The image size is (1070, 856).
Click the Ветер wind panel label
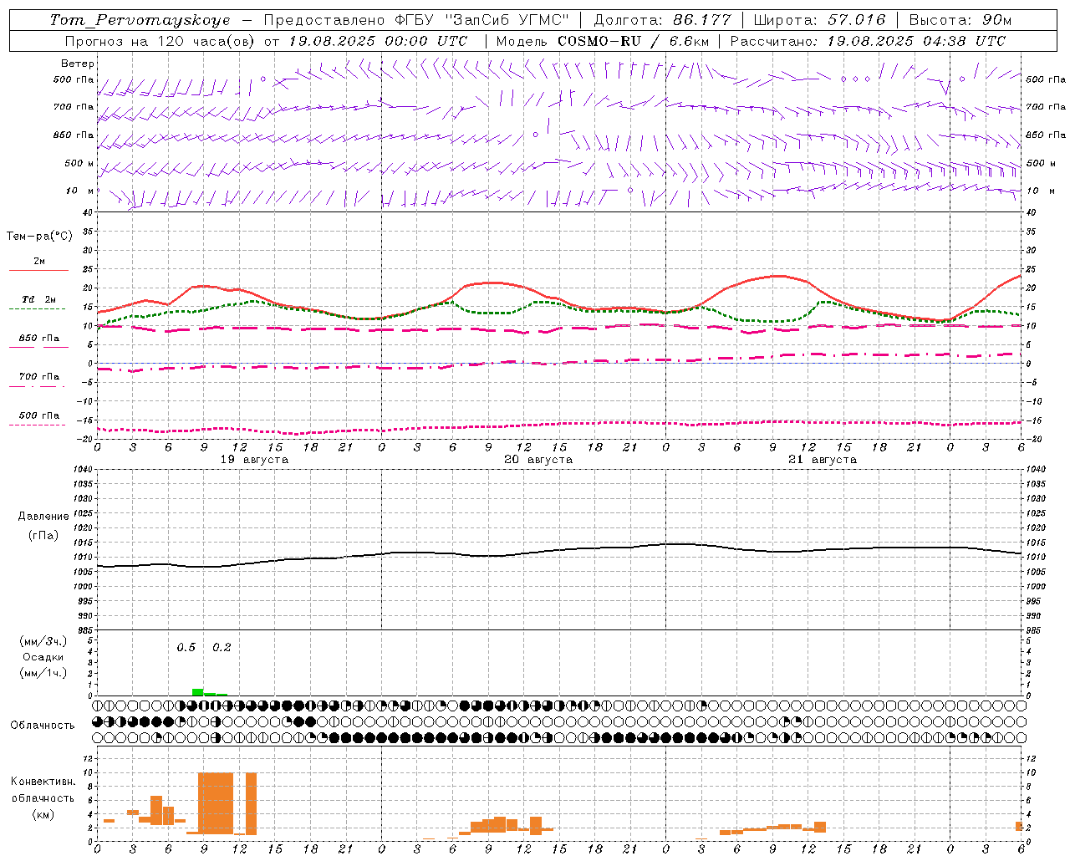coord(78,64)
